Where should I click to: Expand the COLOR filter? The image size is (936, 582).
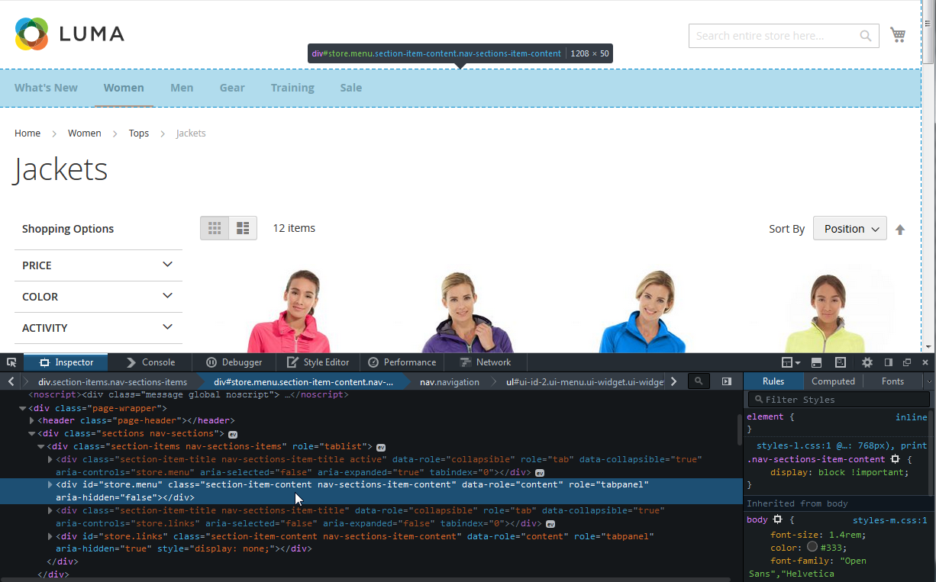(98, 296)
